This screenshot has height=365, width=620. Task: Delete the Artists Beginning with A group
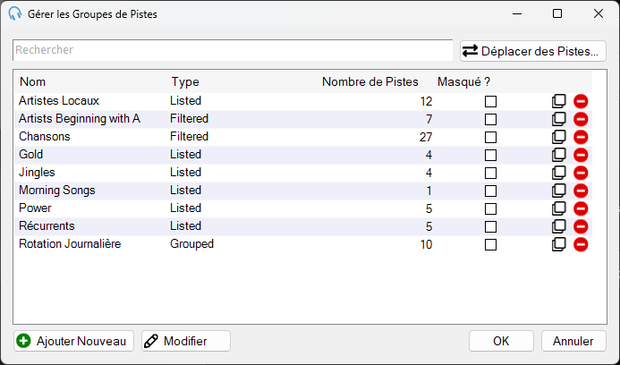click(581, 119)
